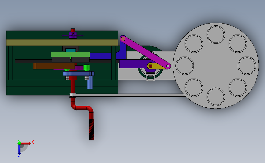Select the magenta connecting link arm
Image resolution: width=265 pixels, height=163 pixels.
[x=145, y=52]
